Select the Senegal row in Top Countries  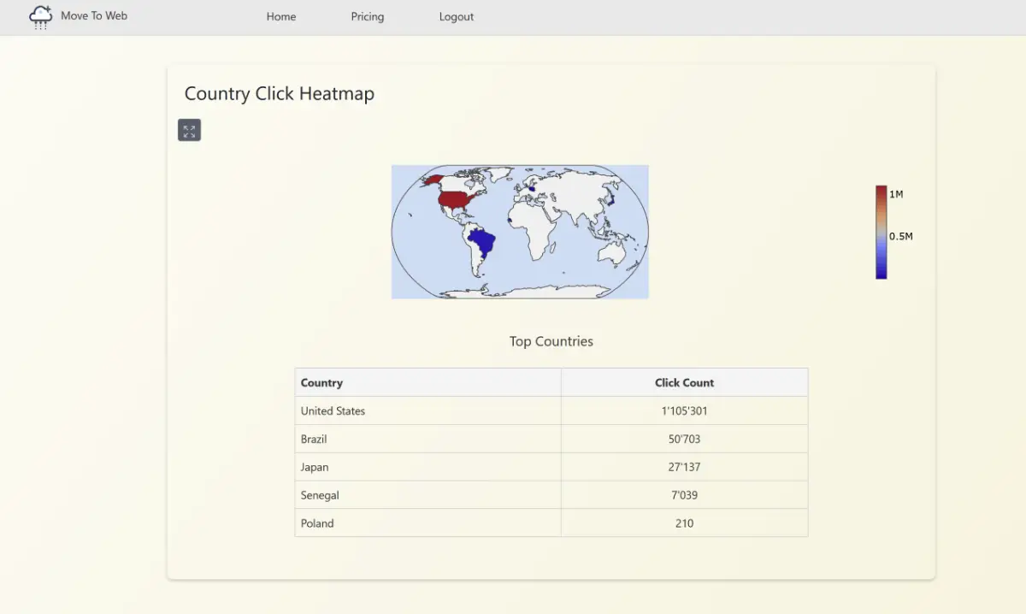pyautogui.click(x=321, y=495)
